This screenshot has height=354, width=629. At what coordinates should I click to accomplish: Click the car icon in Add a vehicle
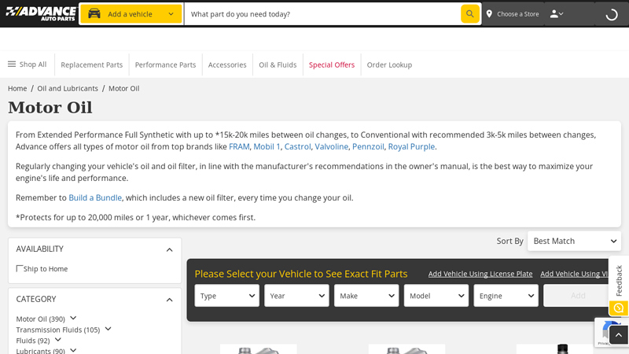(x=94, y=13)
